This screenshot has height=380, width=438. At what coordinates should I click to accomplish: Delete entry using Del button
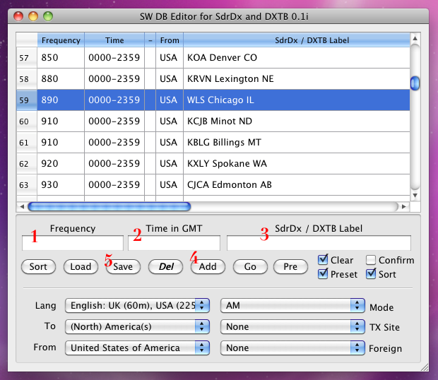click(x=165, y=267)
